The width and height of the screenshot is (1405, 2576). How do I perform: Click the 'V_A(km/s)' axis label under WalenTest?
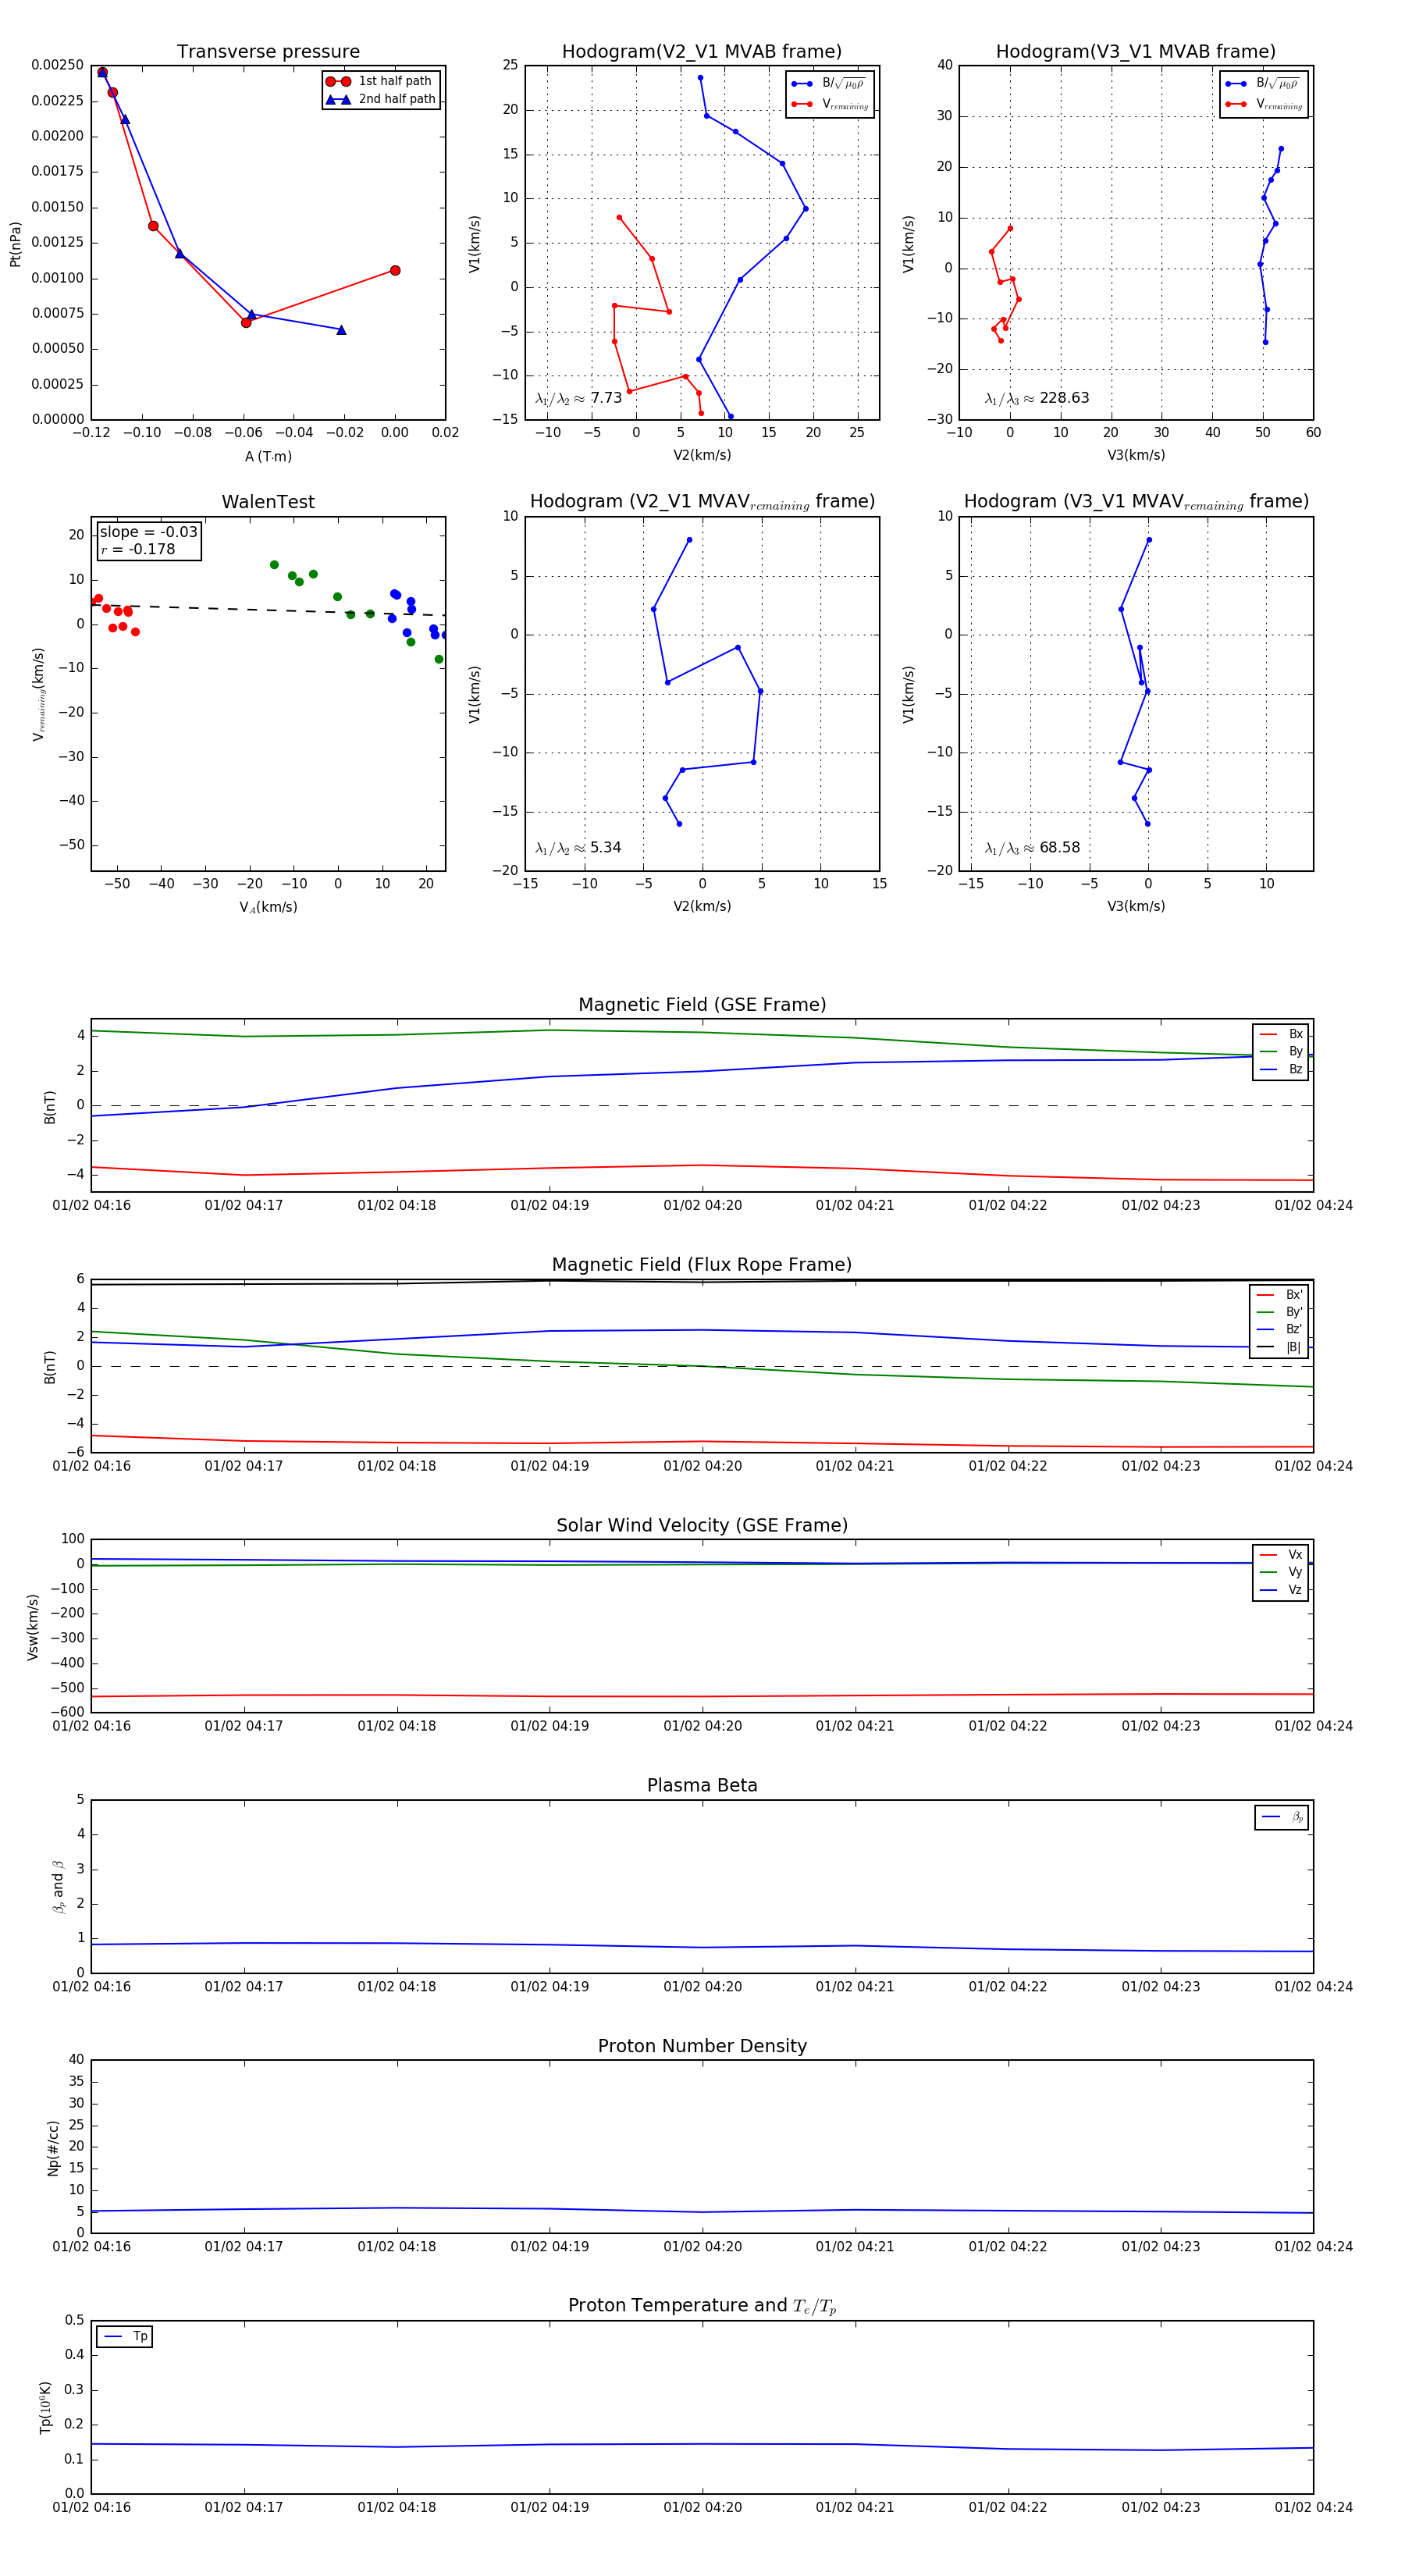pos(268,907)
